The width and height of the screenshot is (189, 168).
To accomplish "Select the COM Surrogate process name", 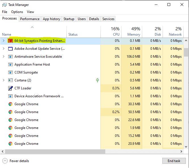I will click(26, 72).
